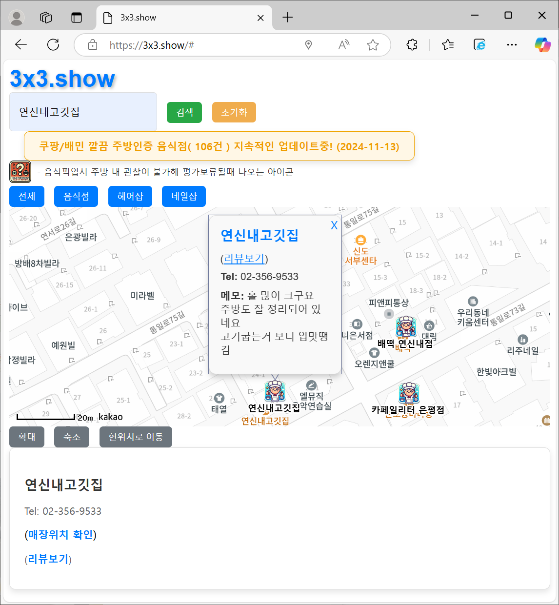
Task: Open 리뷰보기 link in map popup
Action: point(244,259)
